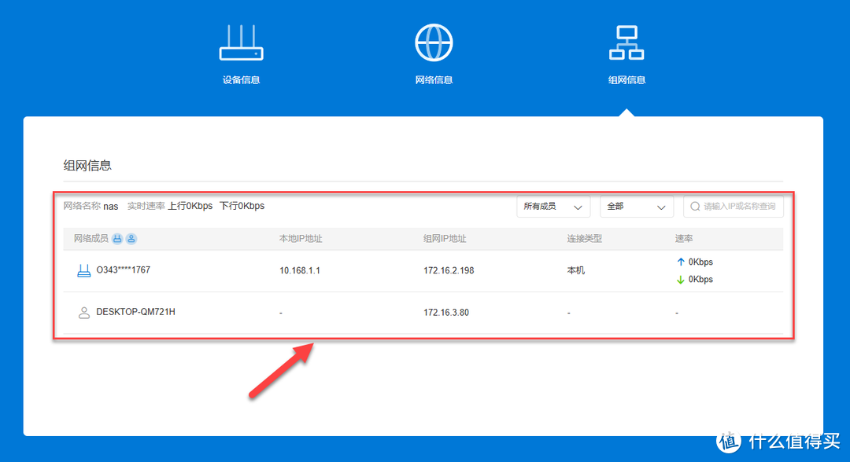The image size is (850, 462).
Task: Click the 本地IP地址 10.168.1.1 cell
Action: pos(300,271)
